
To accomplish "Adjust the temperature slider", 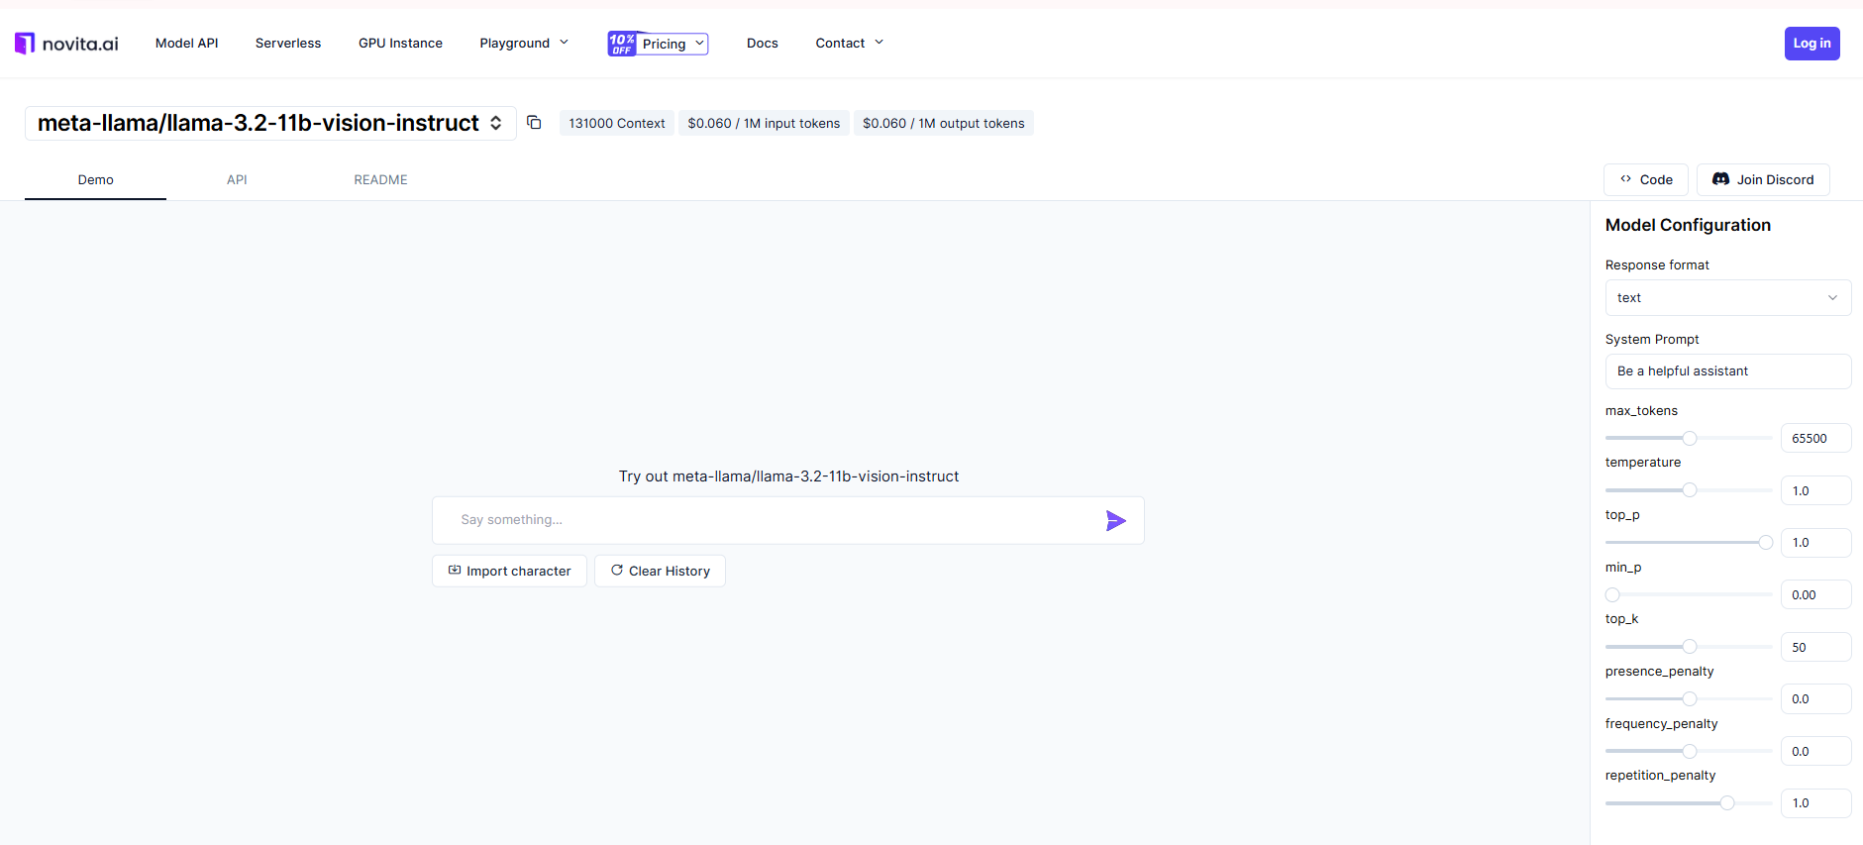I will click(1690, 490).
